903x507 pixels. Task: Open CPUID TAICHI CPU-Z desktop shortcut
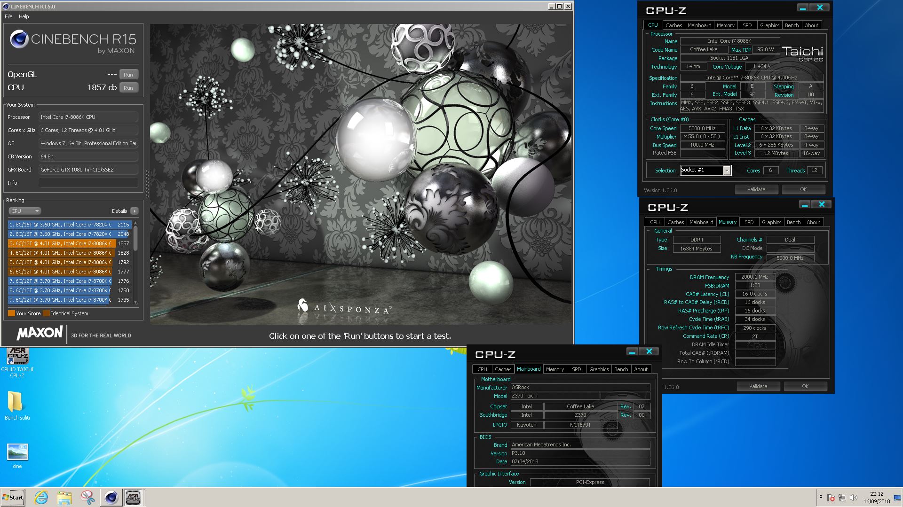coord(17,362)
